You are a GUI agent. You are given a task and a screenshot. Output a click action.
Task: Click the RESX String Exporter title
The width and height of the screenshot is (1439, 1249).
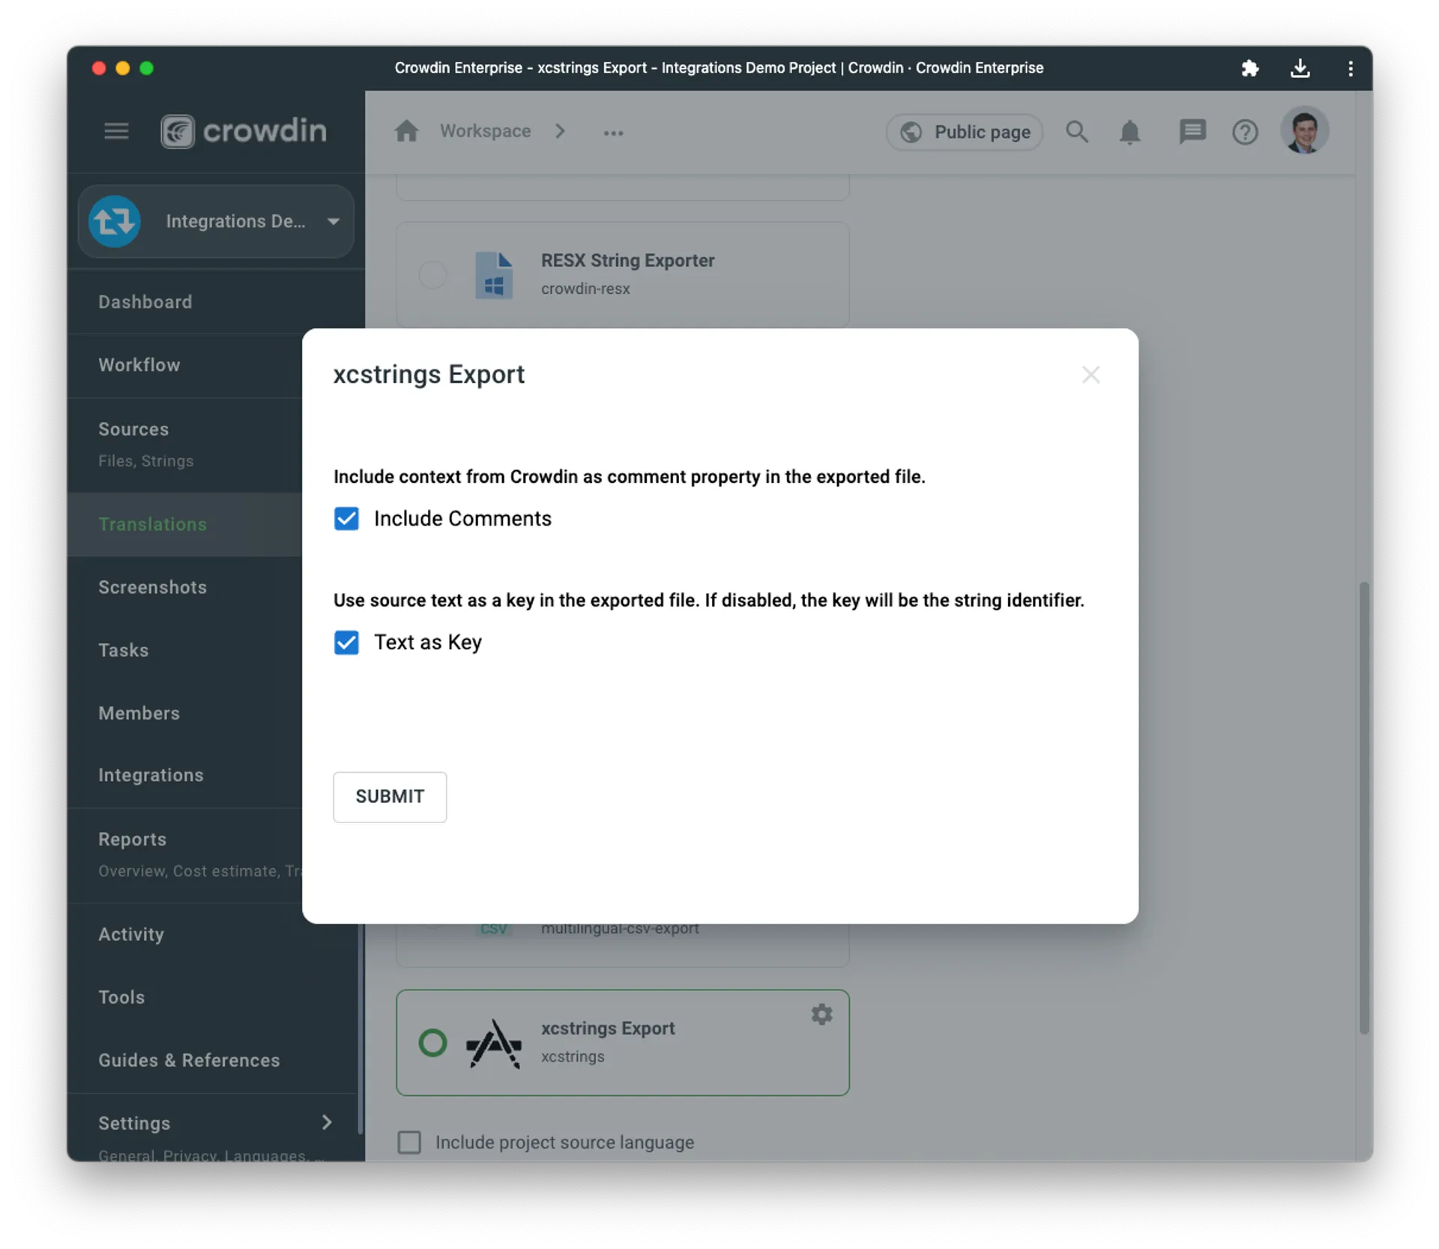(x=628, y=260)
